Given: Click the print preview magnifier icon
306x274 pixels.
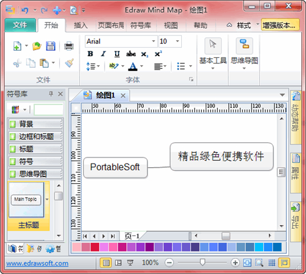Looking at the screenshot, I should pos(73,10).
